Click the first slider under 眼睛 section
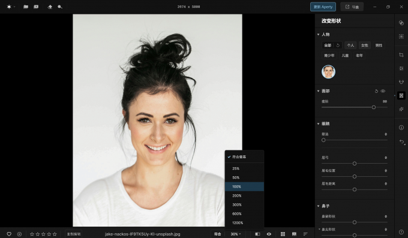The height and width of the screenshot is (238, 408). pos(355,140)
